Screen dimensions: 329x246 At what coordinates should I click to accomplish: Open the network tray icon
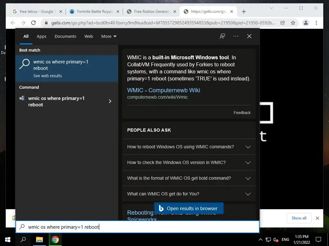(x=268, y=240)
